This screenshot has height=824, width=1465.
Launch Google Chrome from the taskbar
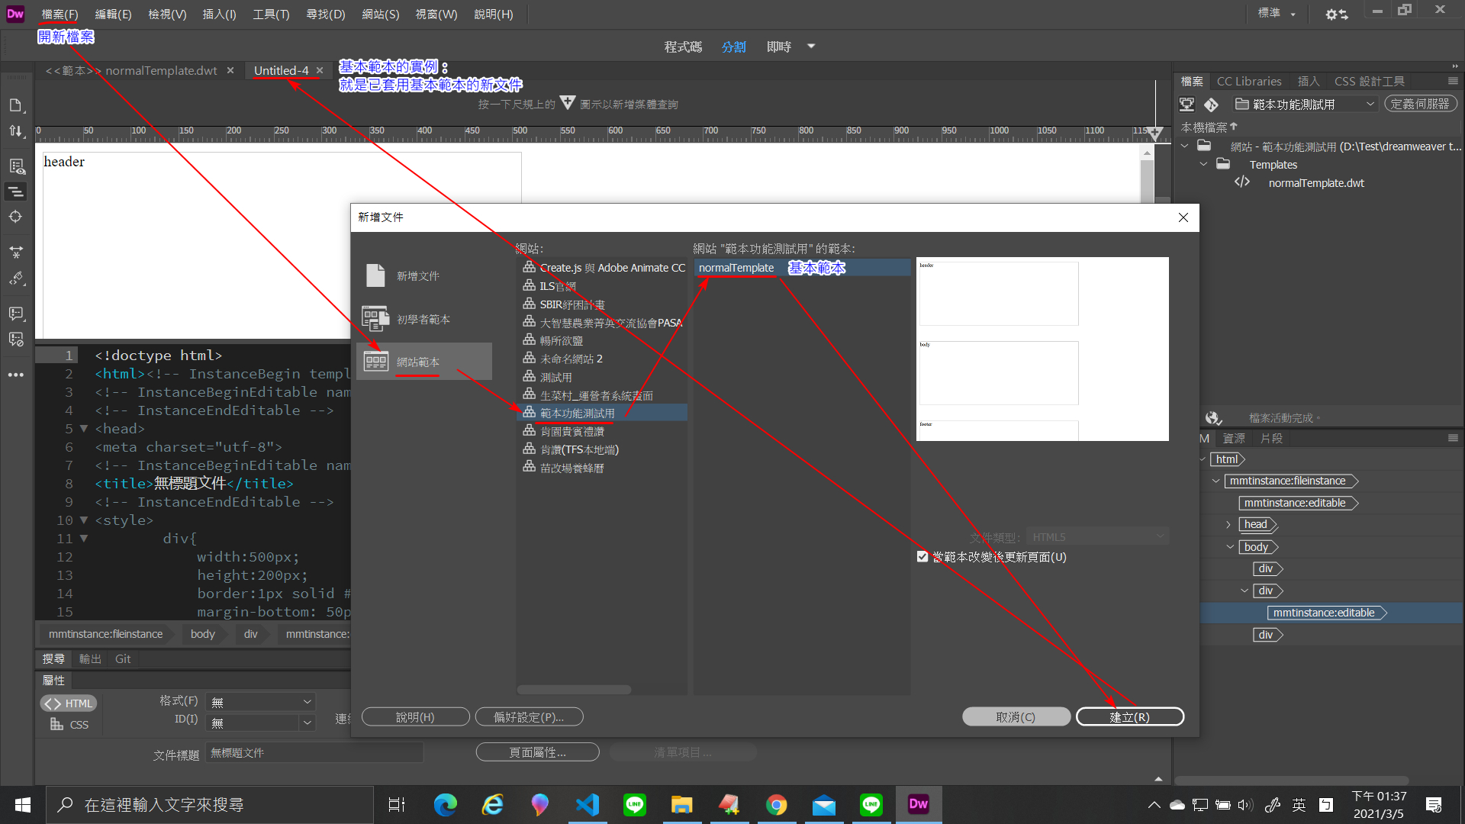(x=777, y=804)
